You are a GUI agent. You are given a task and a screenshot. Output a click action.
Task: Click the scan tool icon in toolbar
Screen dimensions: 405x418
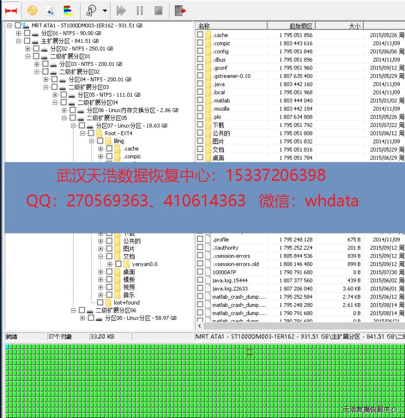(91, 10)
